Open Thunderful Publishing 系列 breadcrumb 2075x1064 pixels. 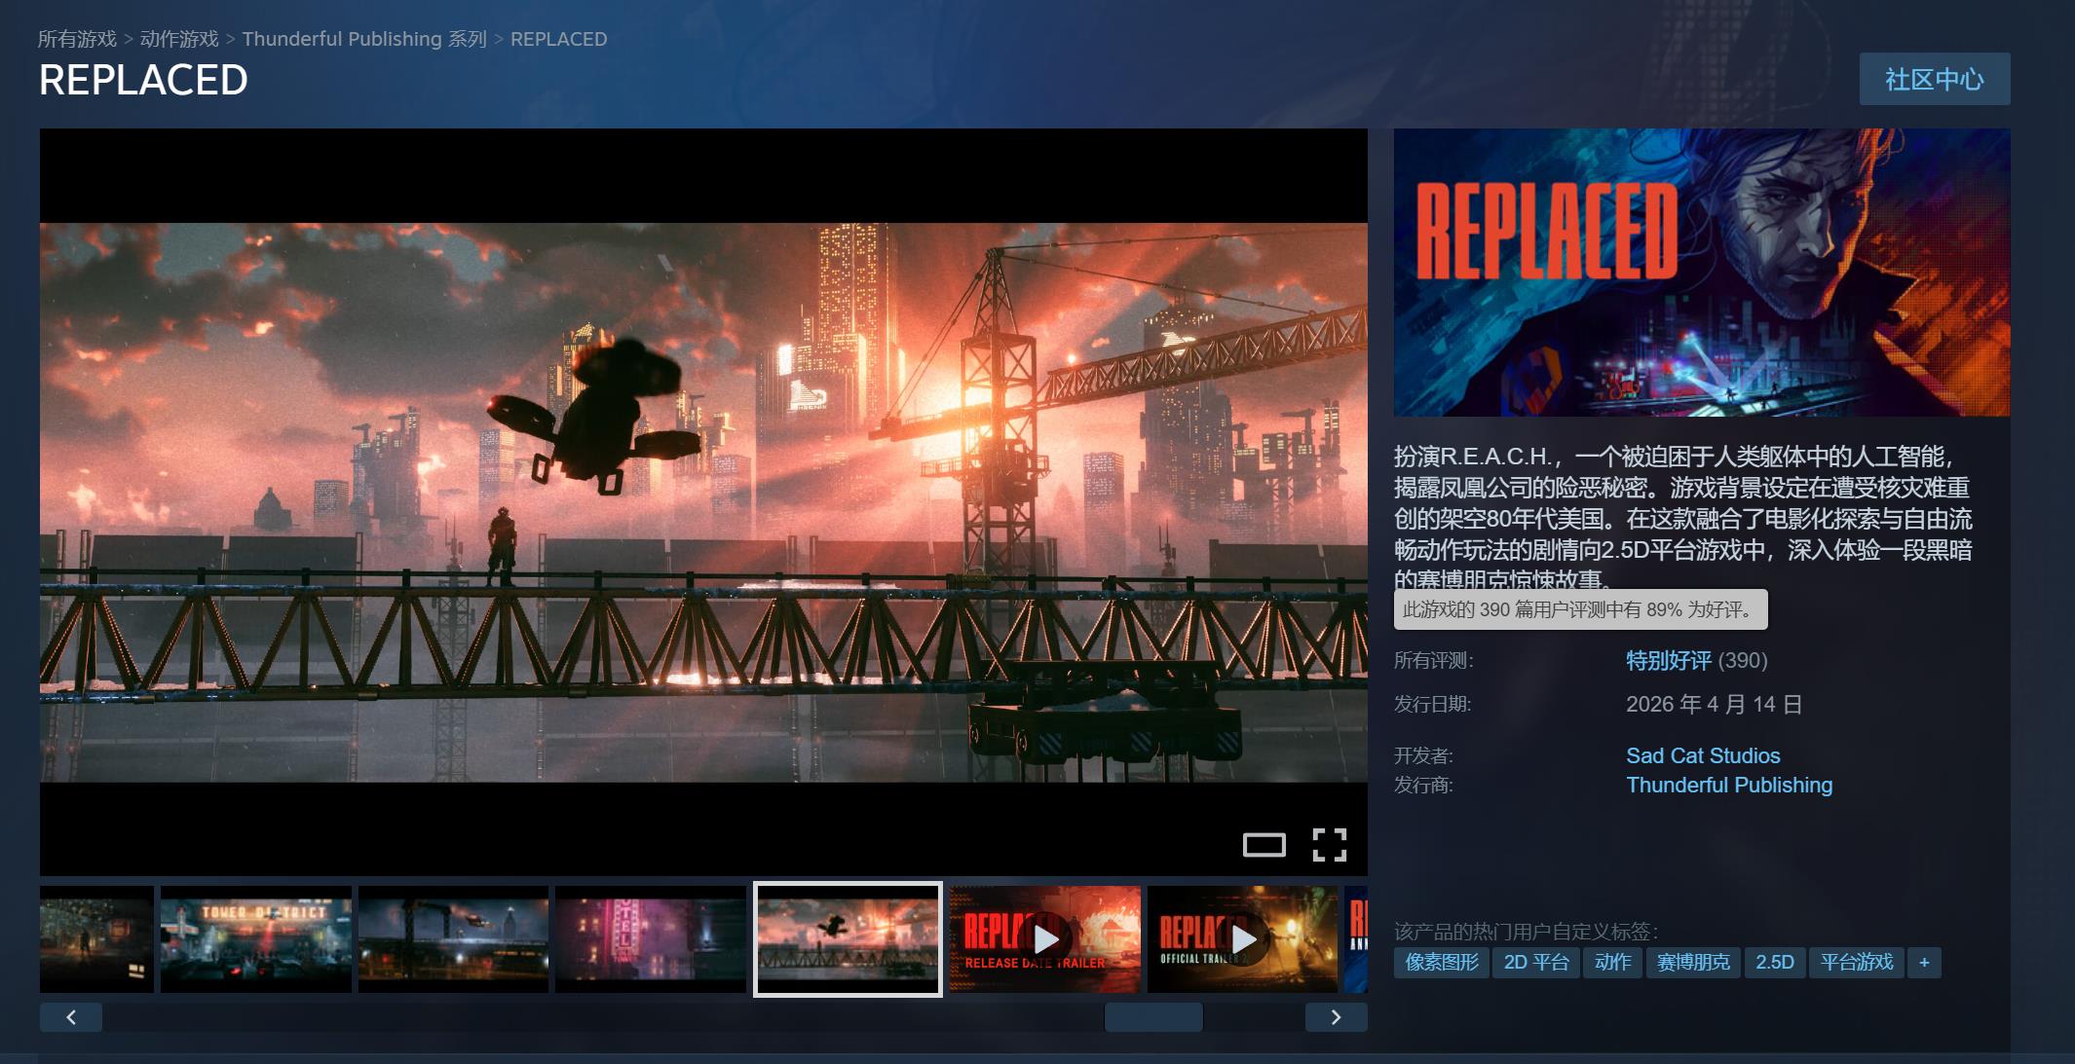[364, 39]
